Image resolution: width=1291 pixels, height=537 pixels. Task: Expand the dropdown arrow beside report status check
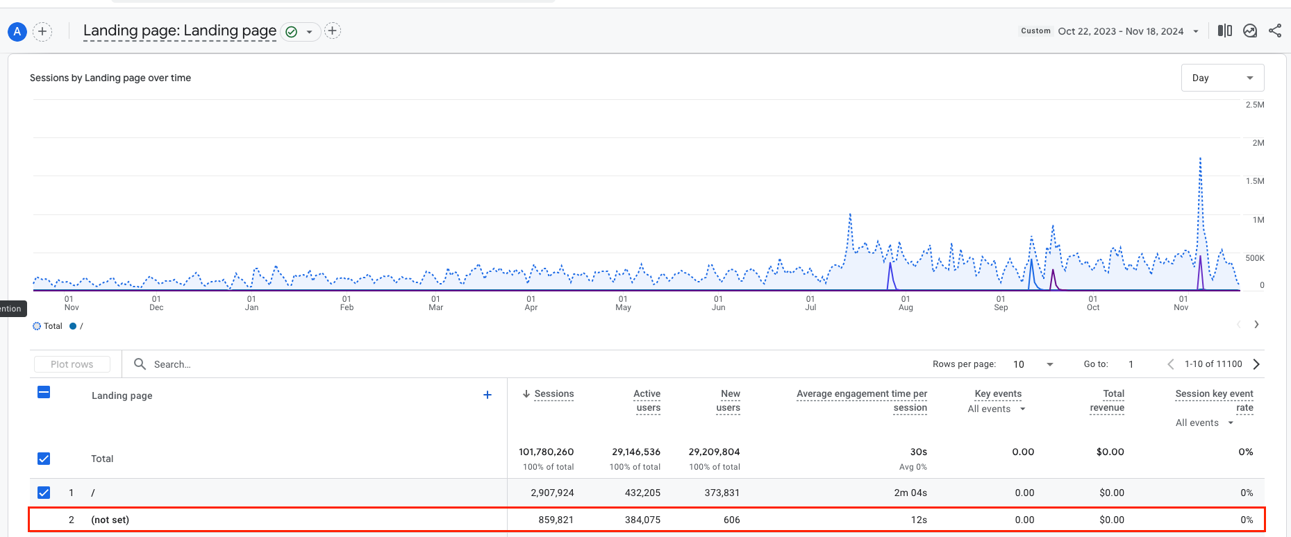point(309,32)
